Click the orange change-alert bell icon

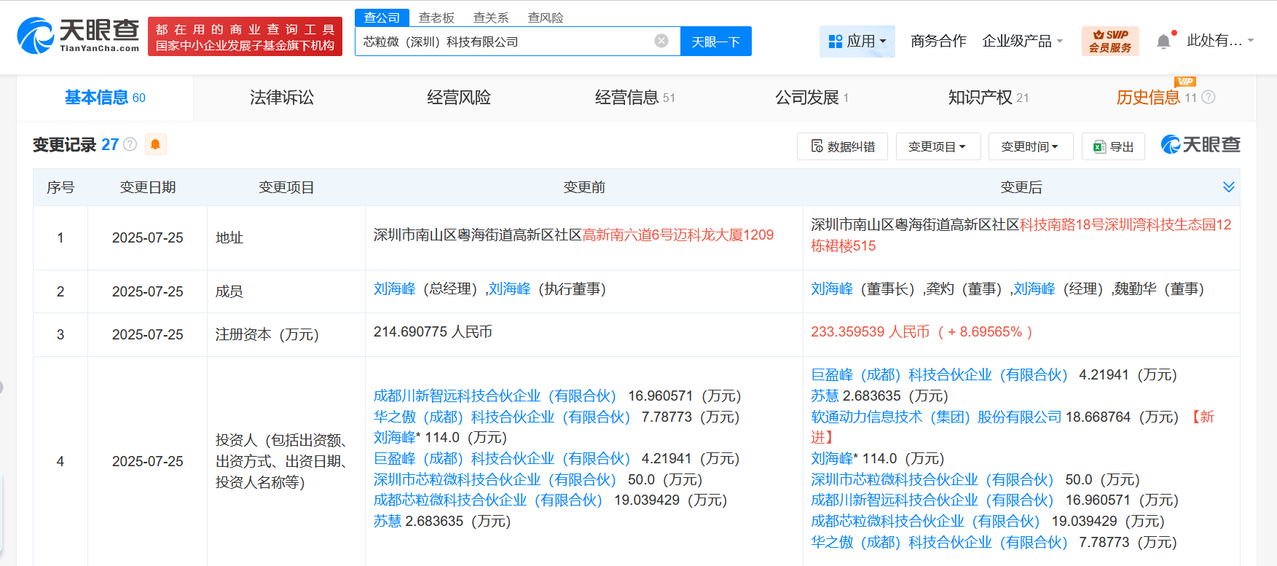coord(155,144)
